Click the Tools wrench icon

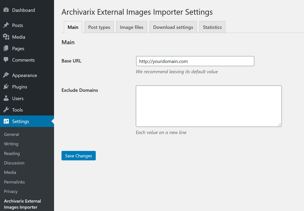point(6,110)
